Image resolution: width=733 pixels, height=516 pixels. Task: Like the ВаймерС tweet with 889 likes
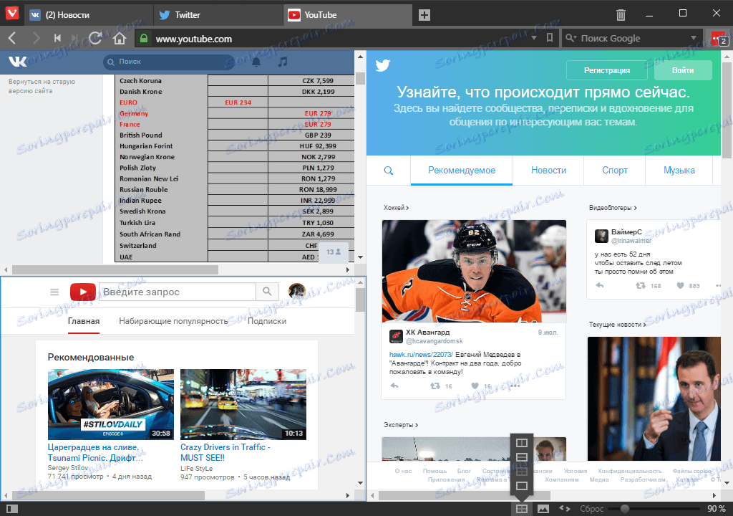(681, 285)
